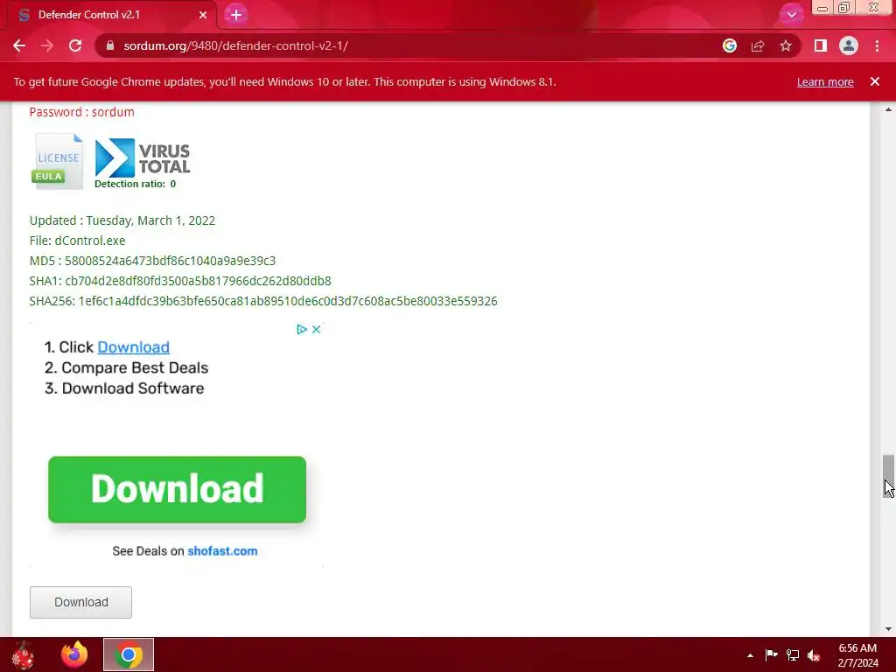Show hidden system tray icons

coord(750,655)
